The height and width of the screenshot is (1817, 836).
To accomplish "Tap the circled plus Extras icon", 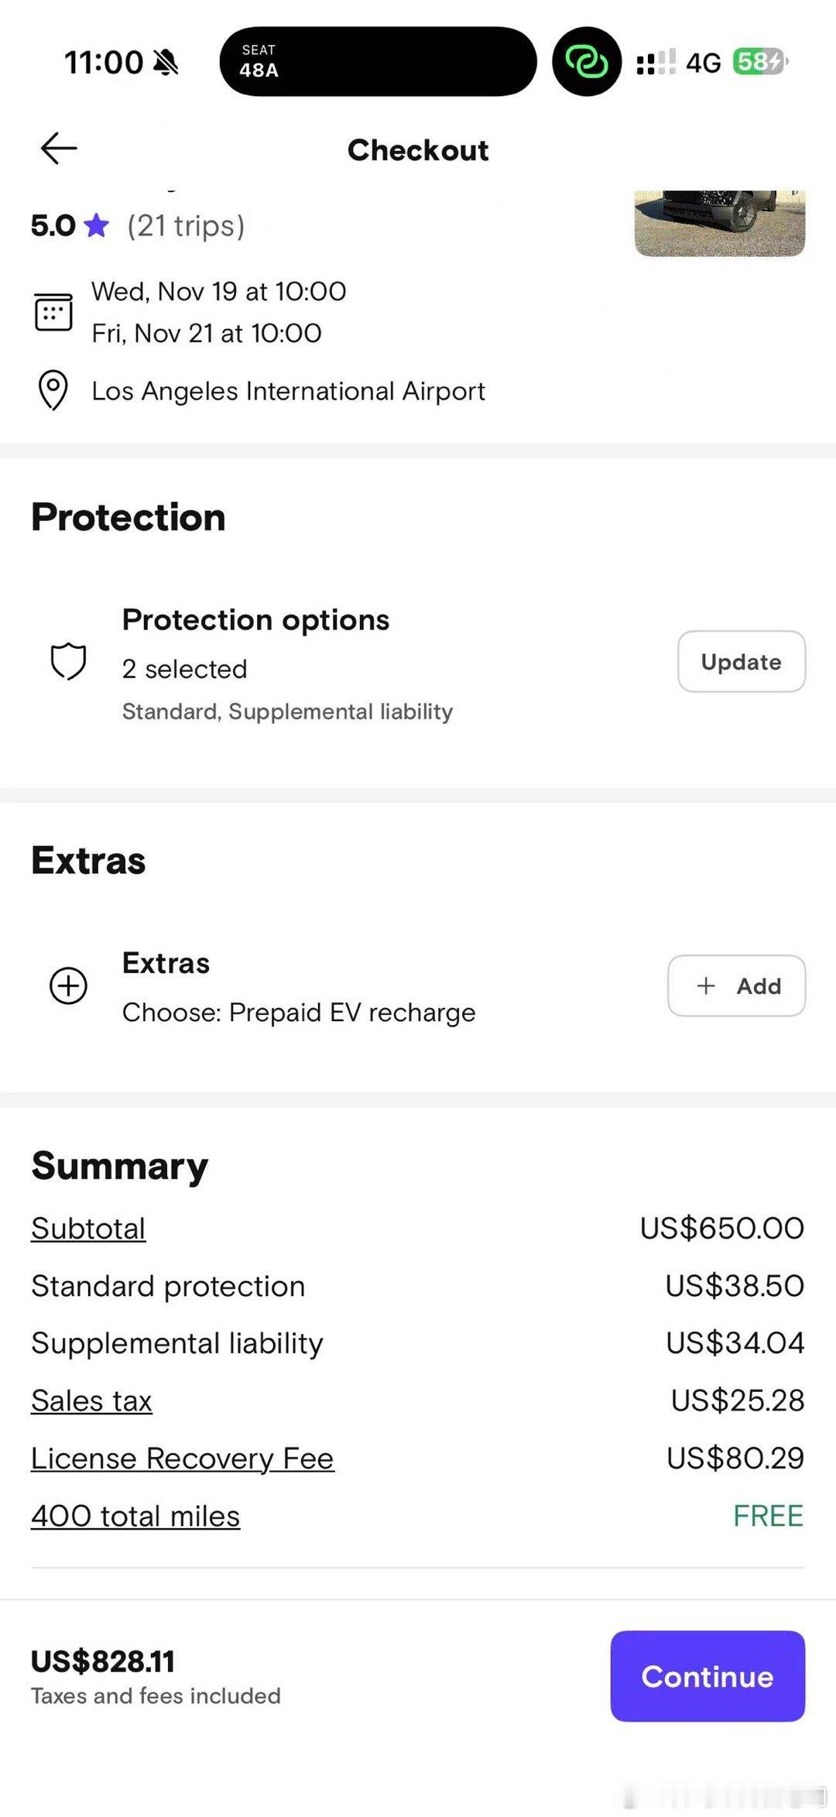I will [x=68, y=986].
